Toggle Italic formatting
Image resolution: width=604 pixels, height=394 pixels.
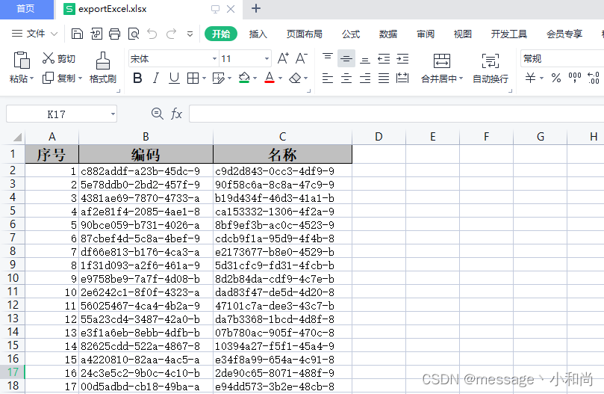click(155, 79)
